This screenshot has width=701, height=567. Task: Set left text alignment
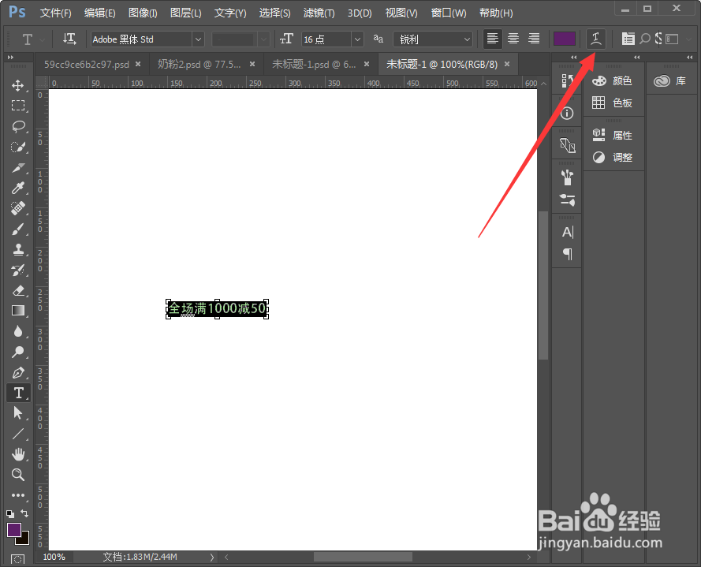(493, 39)
